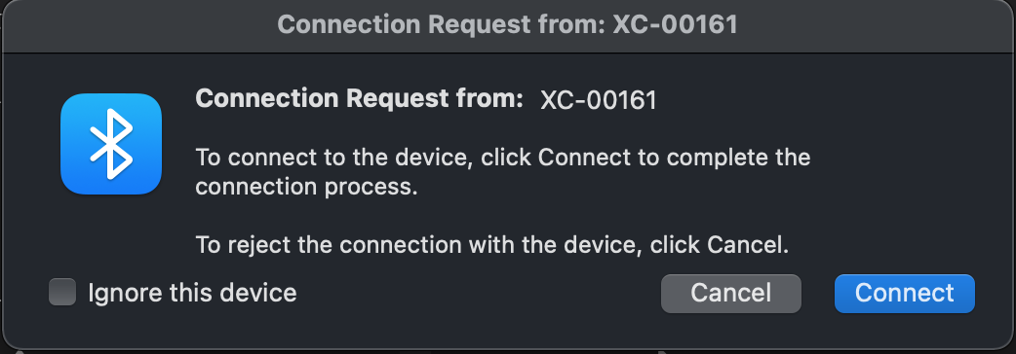Choose the blue Connect button
Screen dimensions: 1016x354
(x=905, y=294)
